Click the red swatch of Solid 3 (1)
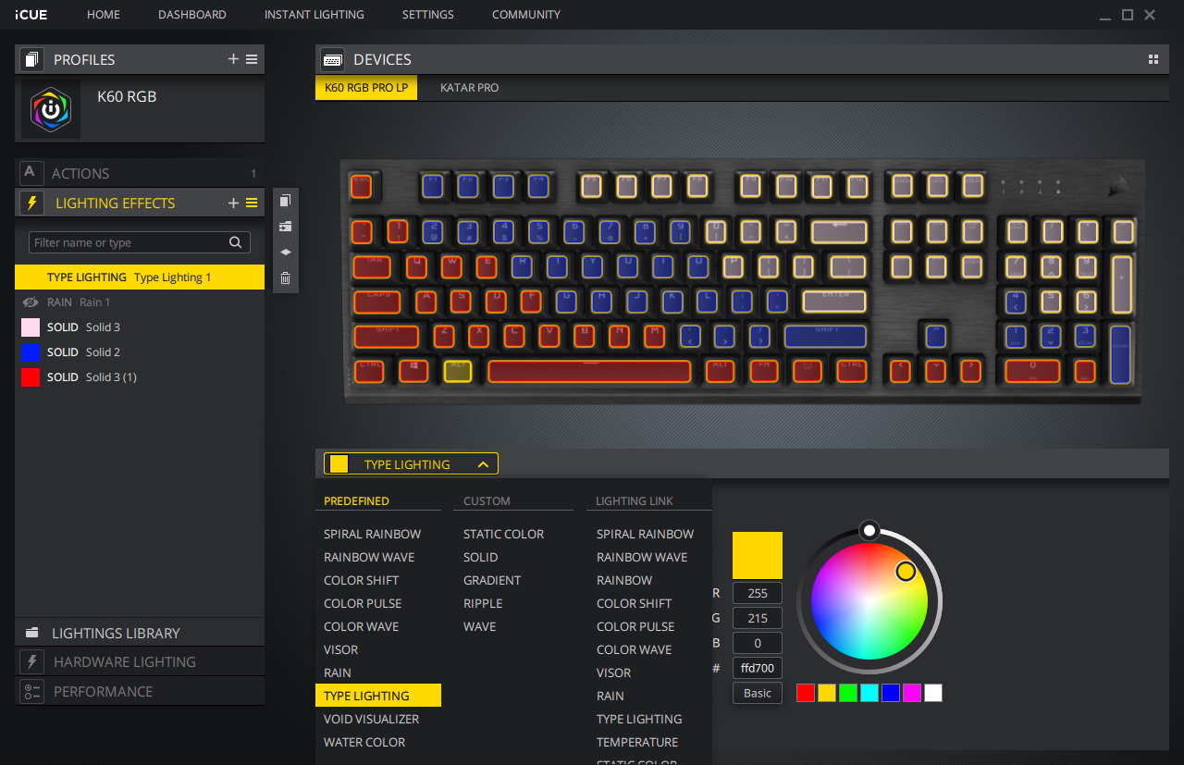The height and width of the screenshot is (765, 1184). 31,377
